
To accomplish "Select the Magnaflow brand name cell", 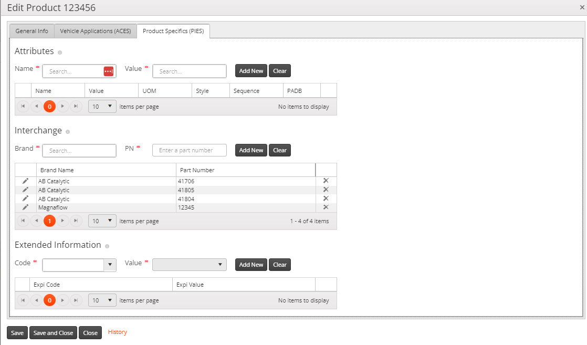I will [x=106, y=207].
